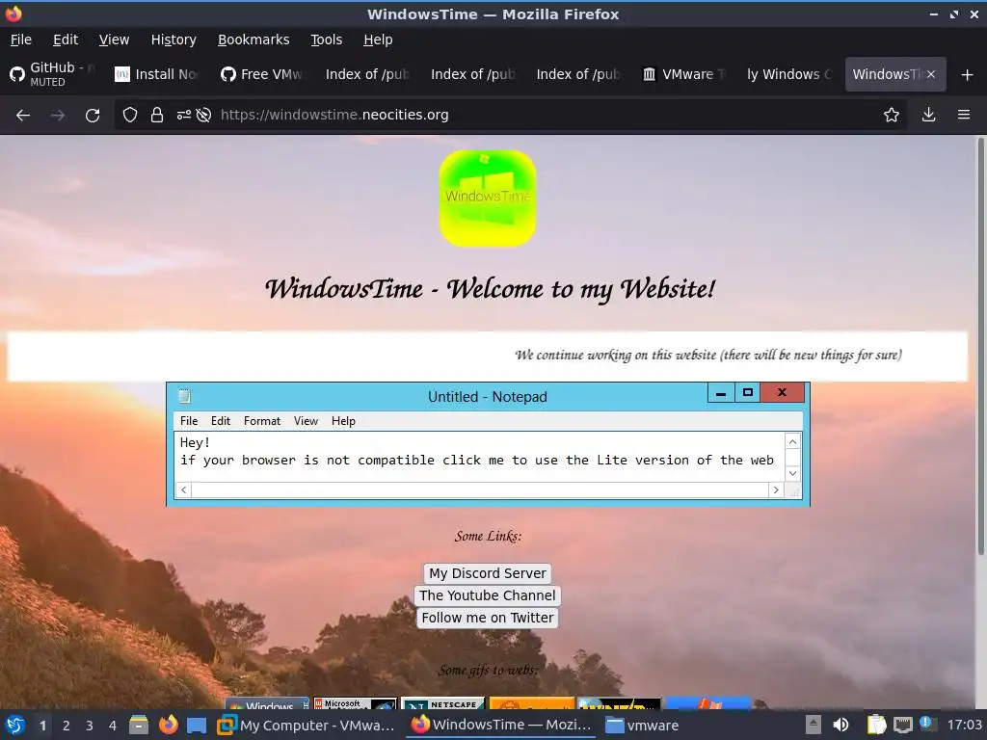Click the 'Some Links:' heading text
The image size is (987, 740).
(488, 536)
